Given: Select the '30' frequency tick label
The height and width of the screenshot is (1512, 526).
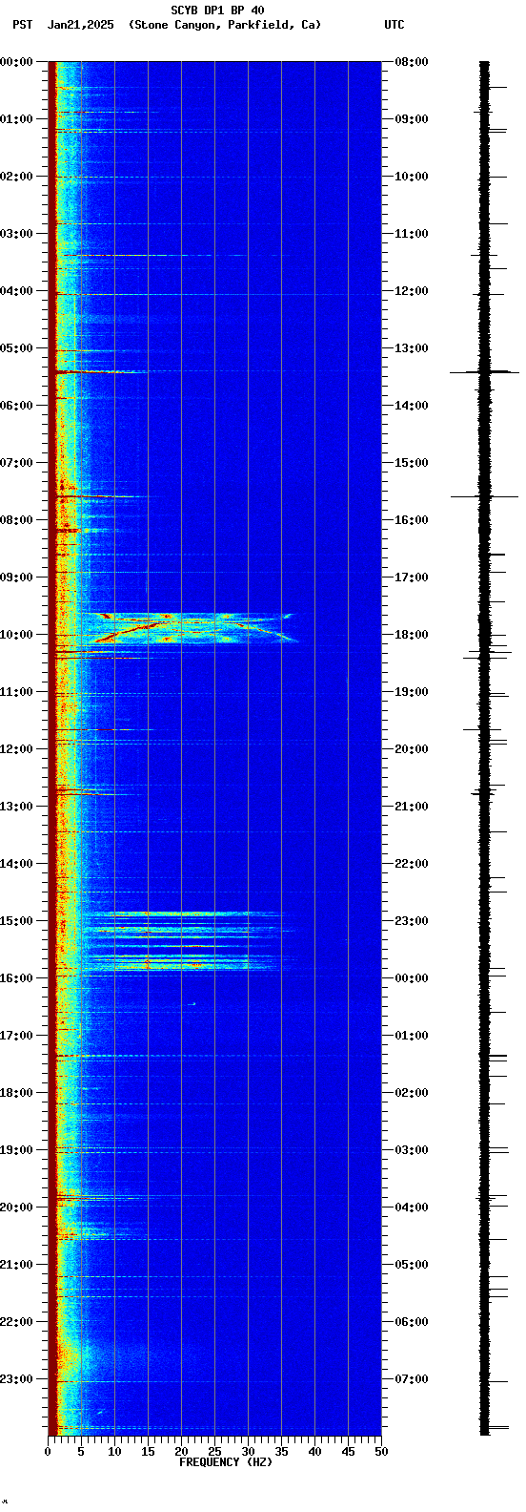Looking at the screenshot, I should point(248,1452).
